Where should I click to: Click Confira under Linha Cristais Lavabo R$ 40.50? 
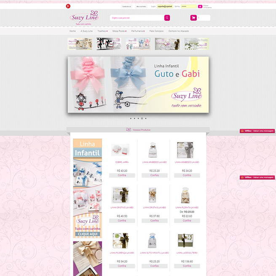(122, 221)
